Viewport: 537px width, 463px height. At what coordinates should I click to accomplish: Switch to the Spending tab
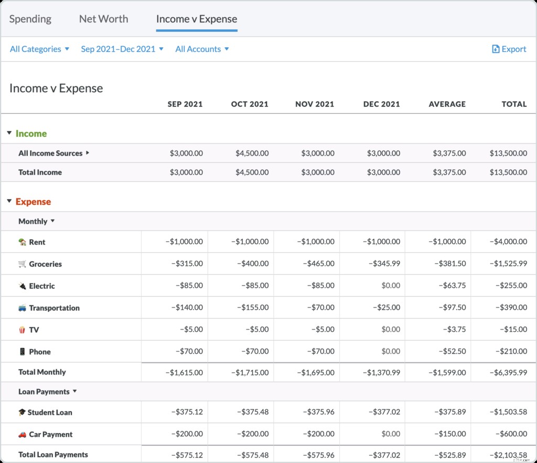(x=30, y=19)
